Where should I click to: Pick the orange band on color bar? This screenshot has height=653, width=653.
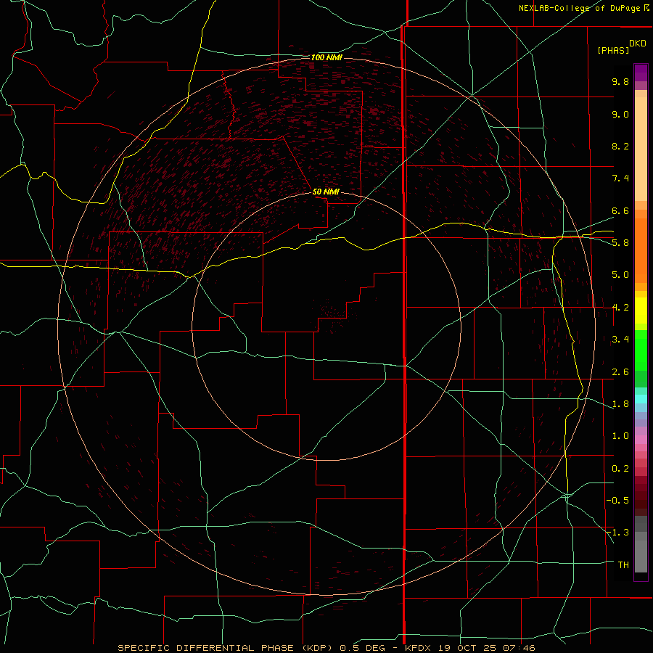641,251
